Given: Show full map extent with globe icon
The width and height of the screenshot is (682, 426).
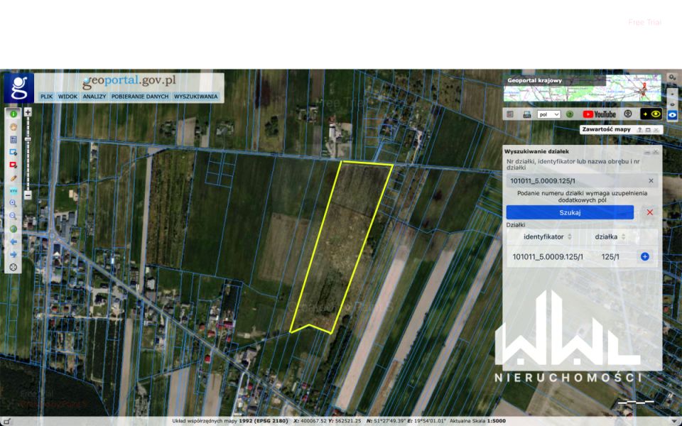Looking at the screenshot, I should click(x=13, y=229).
